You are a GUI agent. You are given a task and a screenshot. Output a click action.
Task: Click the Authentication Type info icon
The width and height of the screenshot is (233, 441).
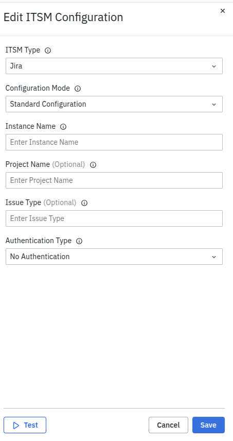click(x=79, y=241)
